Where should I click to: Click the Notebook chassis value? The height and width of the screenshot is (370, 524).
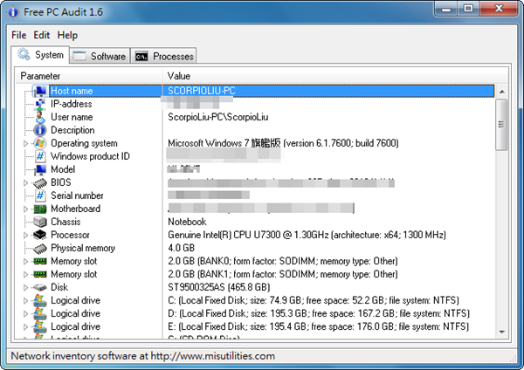187,222
